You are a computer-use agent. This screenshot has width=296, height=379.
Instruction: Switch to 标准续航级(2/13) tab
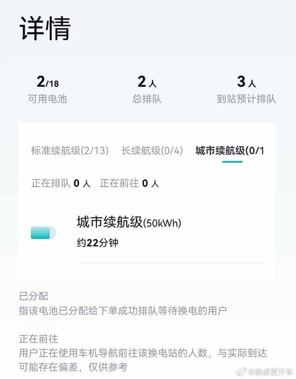click(x=70, y=150)
